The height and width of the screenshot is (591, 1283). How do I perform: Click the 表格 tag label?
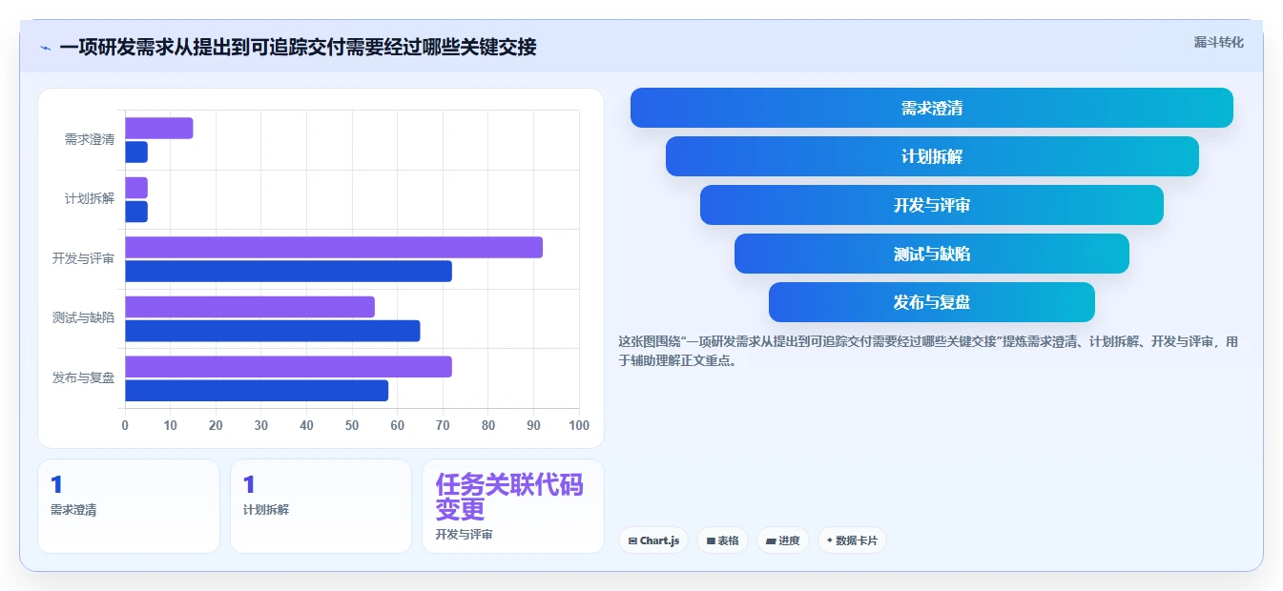(x=728, y=540)
